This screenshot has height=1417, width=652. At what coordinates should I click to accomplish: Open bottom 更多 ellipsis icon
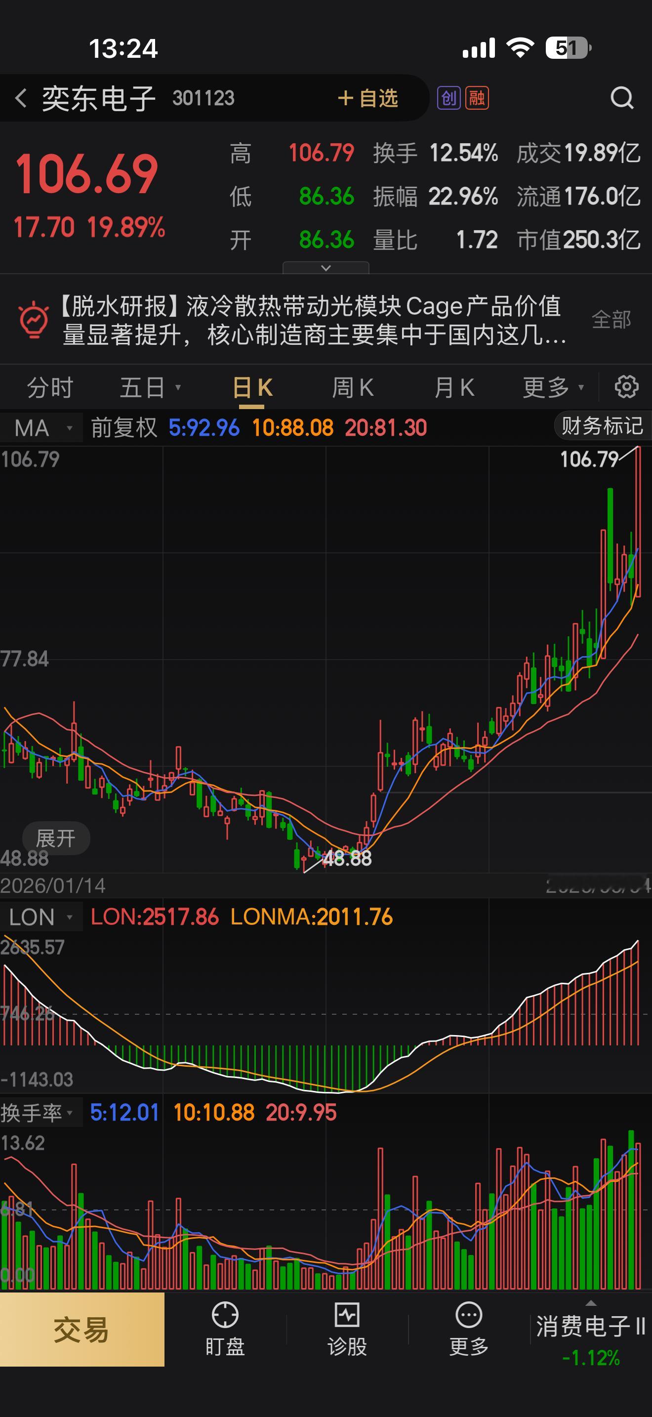click(x=469, y=1329)
